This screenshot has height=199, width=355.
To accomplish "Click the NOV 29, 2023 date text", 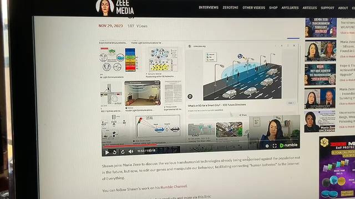I will [x=110, y=26].
